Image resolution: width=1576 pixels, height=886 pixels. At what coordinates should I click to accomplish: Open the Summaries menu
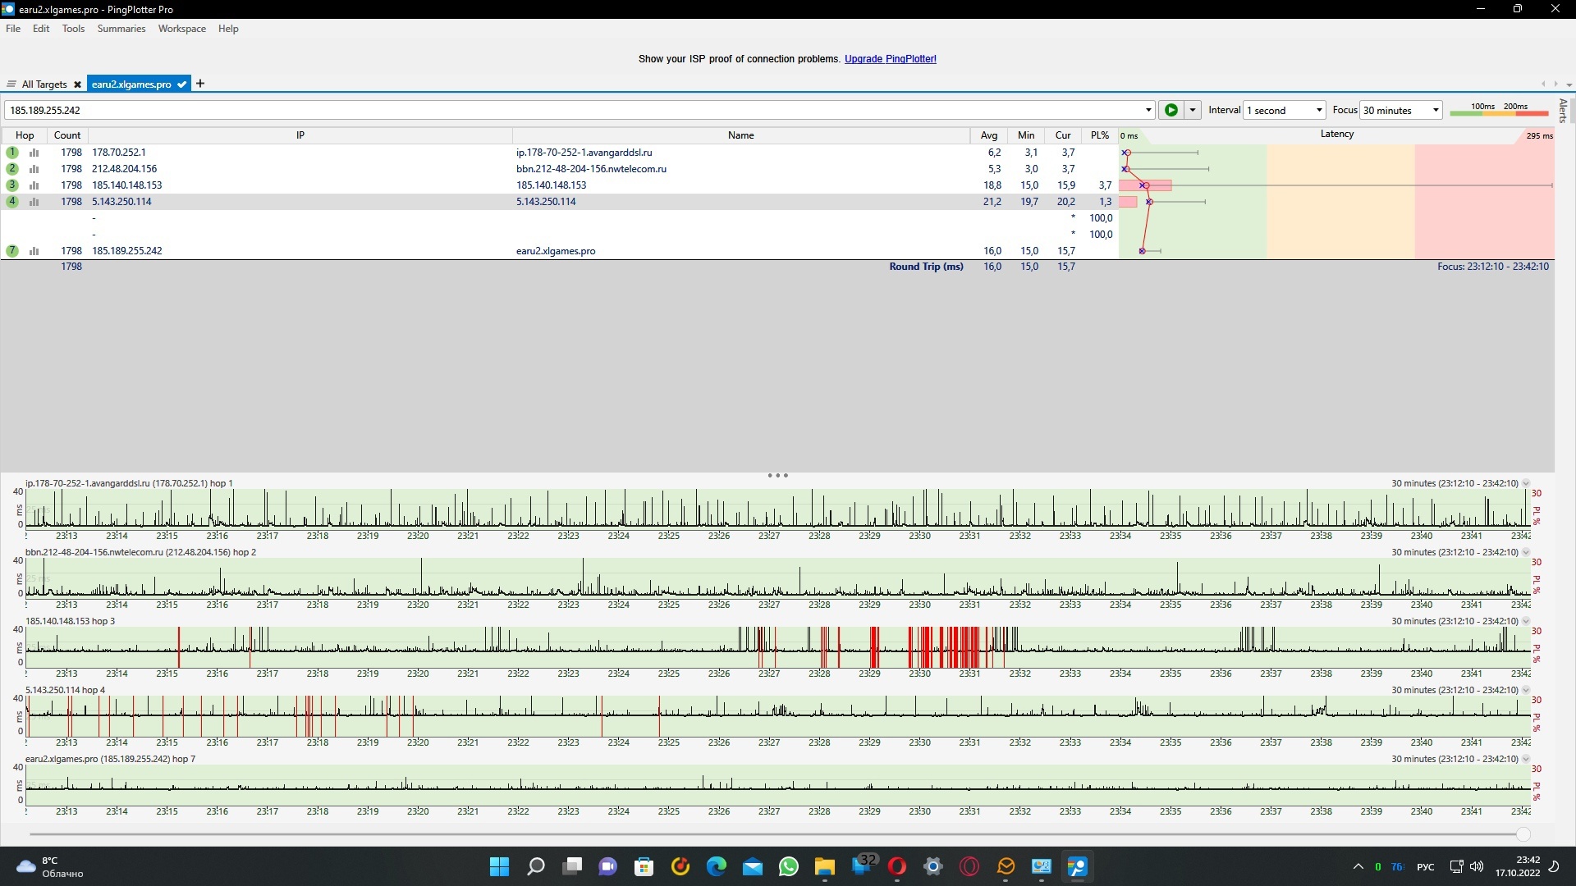tap(121, 29)
